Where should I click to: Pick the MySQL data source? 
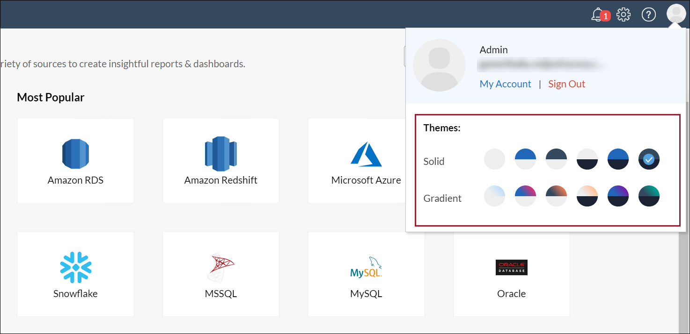(366, 274)
